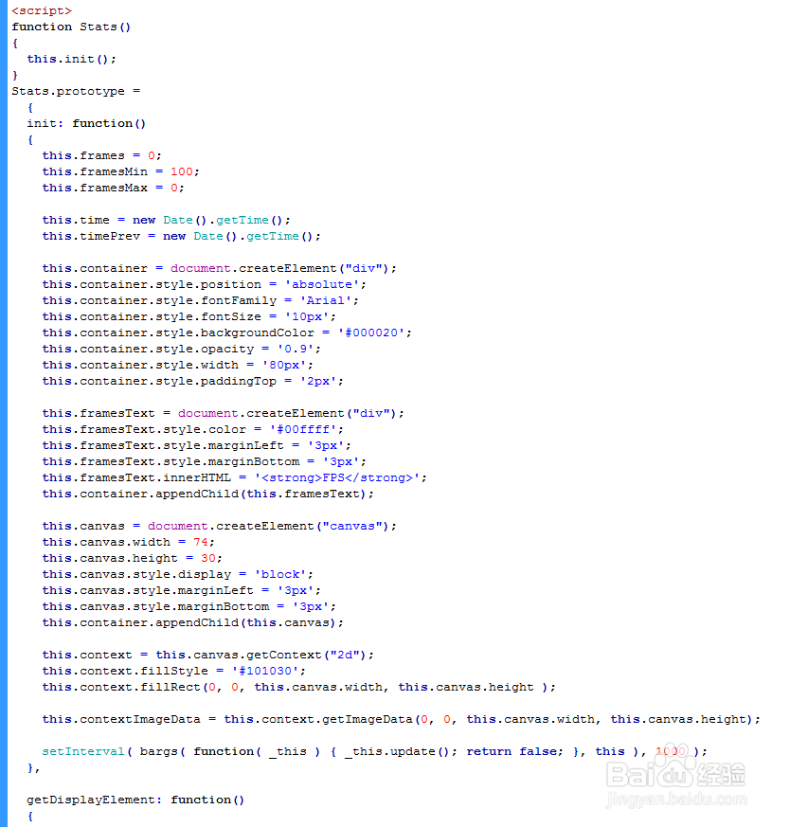Click the 'this.contextImageData =' line
Image resolution: width=790 pixels, height=827 pixels.
(x=402, y=719)
